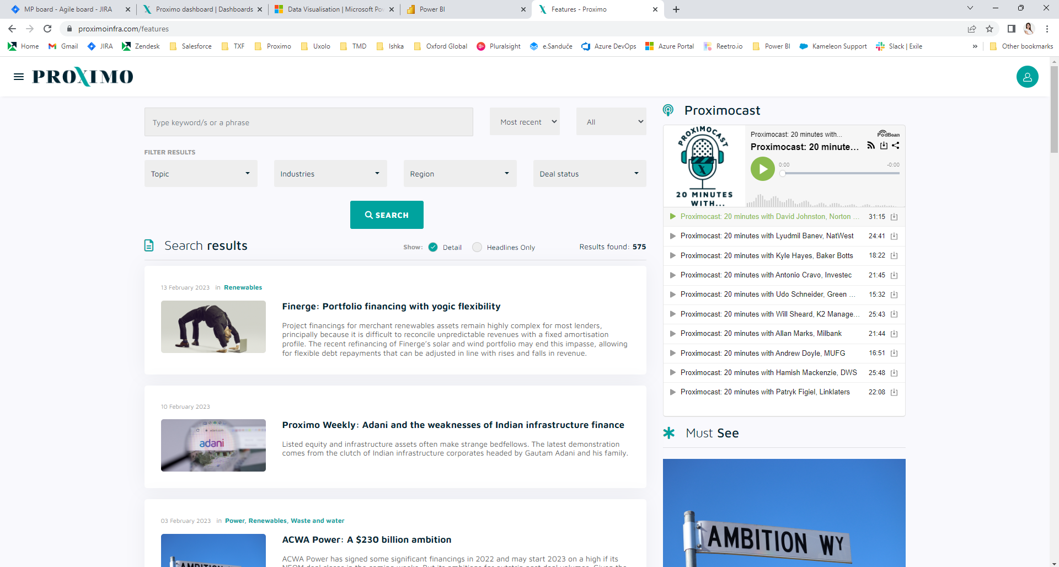Download the Patryk Figiel, Linklaters episode
The image size is (1059, 567).
tap(894, 392)
